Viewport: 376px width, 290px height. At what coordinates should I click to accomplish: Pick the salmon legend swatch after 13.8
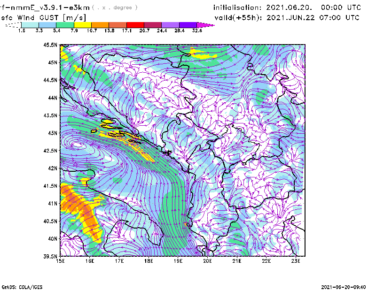point(118,25)
